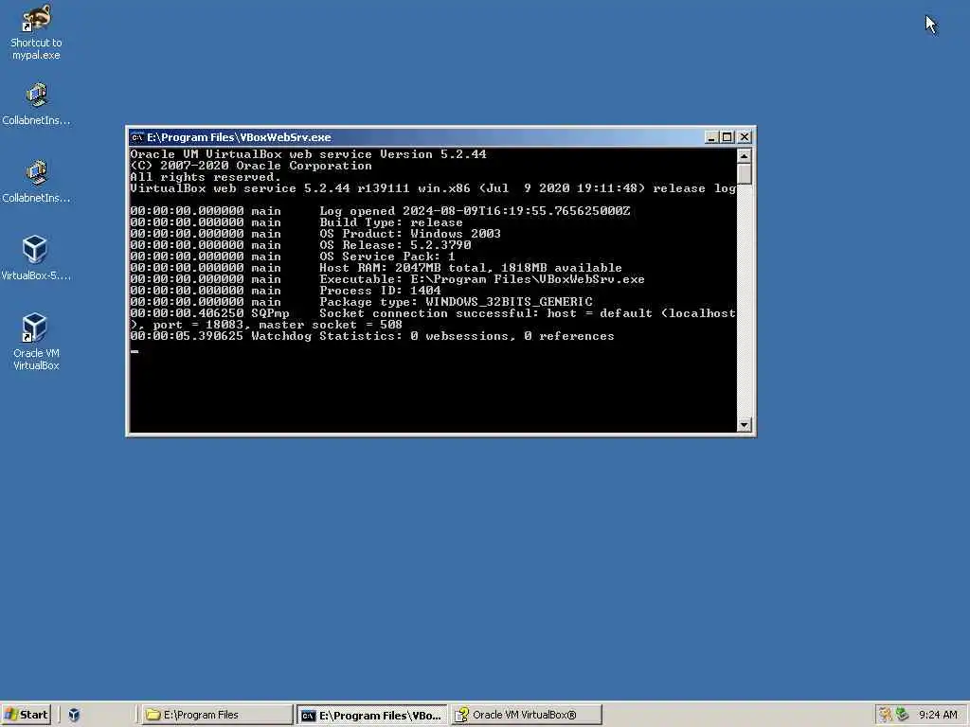Click the 'Process ID: 1404' line
Viewport: 970px width, 727px height.
[x=285, y=291]
